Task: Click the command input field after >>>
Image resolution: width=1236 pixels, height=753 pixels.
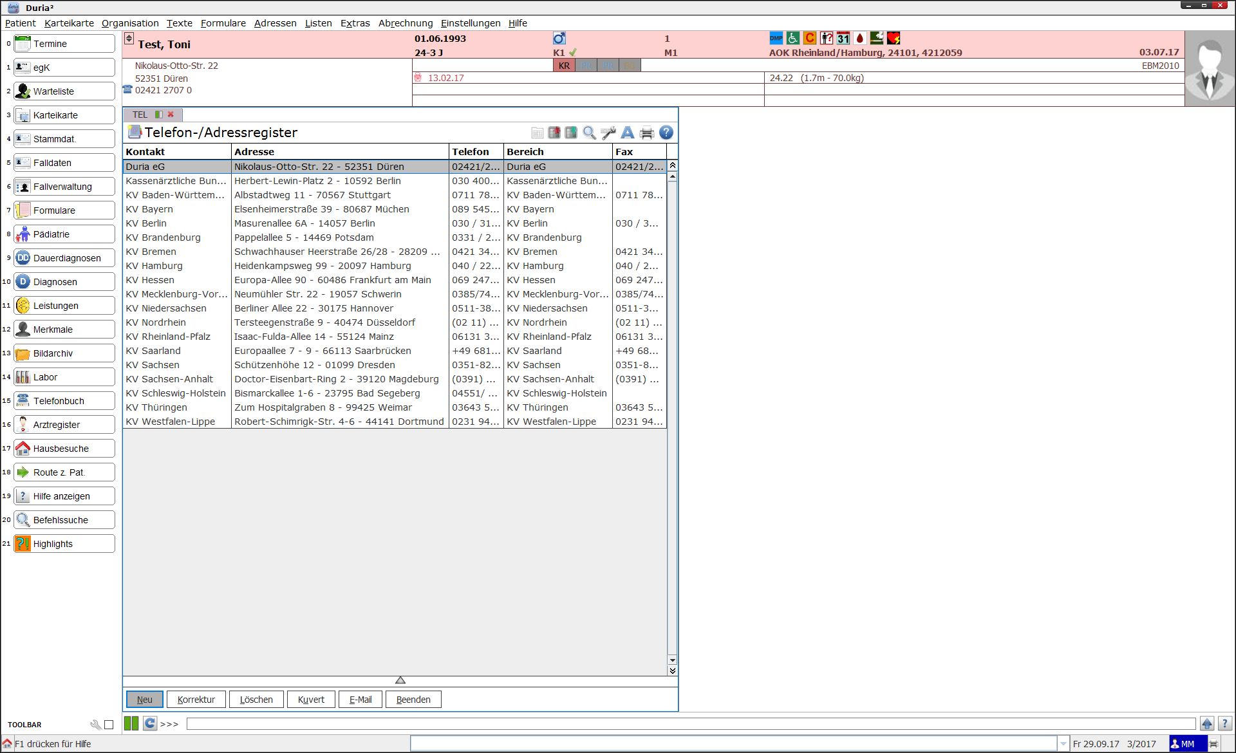Action: (x=691, y=724)
